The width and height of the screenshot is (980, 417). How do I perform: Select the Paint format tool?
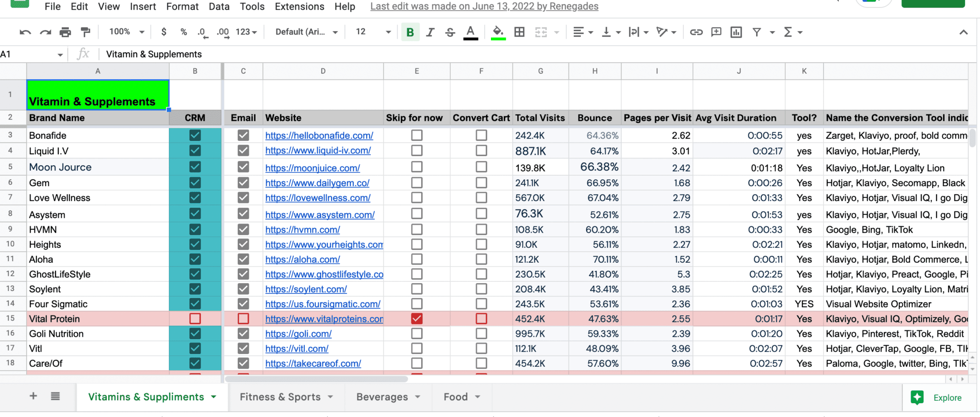pos(85,32)
